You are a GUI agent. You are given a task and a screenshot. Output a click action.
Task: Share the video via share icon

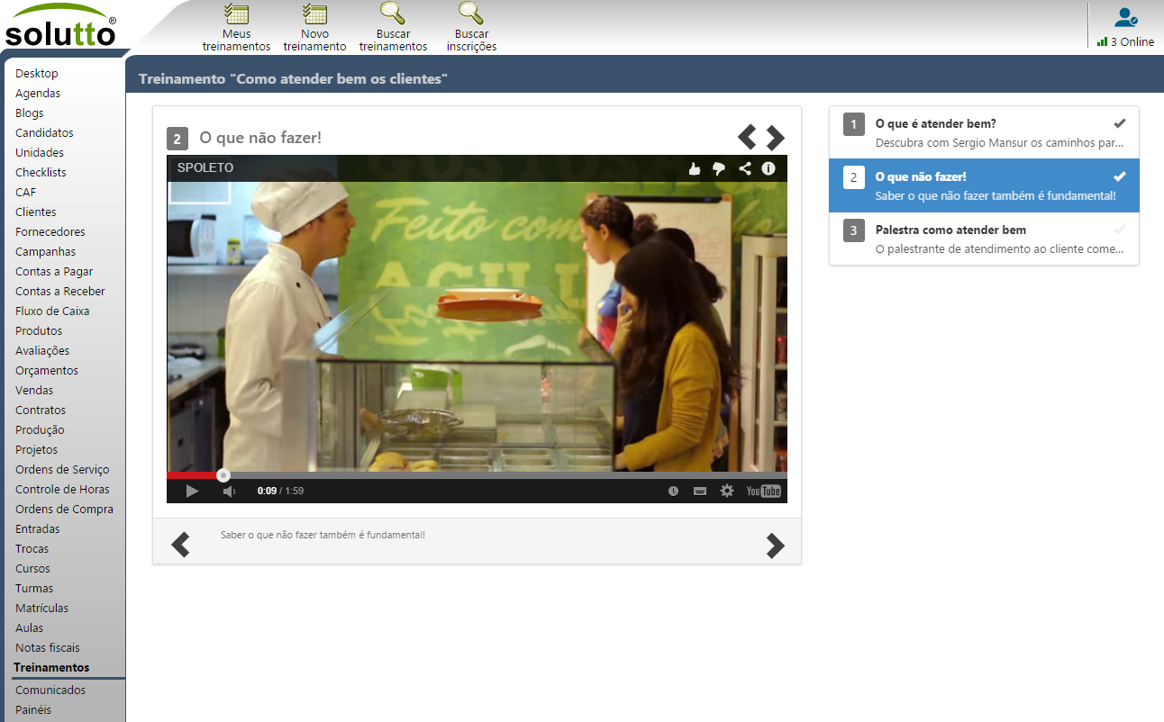click(x=745, y=168)
